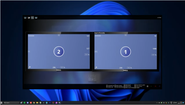Open the monitor color settings view

[x=29, y=18]
